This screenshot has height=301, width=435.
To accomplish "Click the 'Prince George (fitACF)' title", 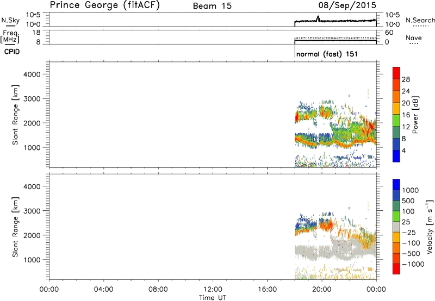I will (x=105, y=5).
